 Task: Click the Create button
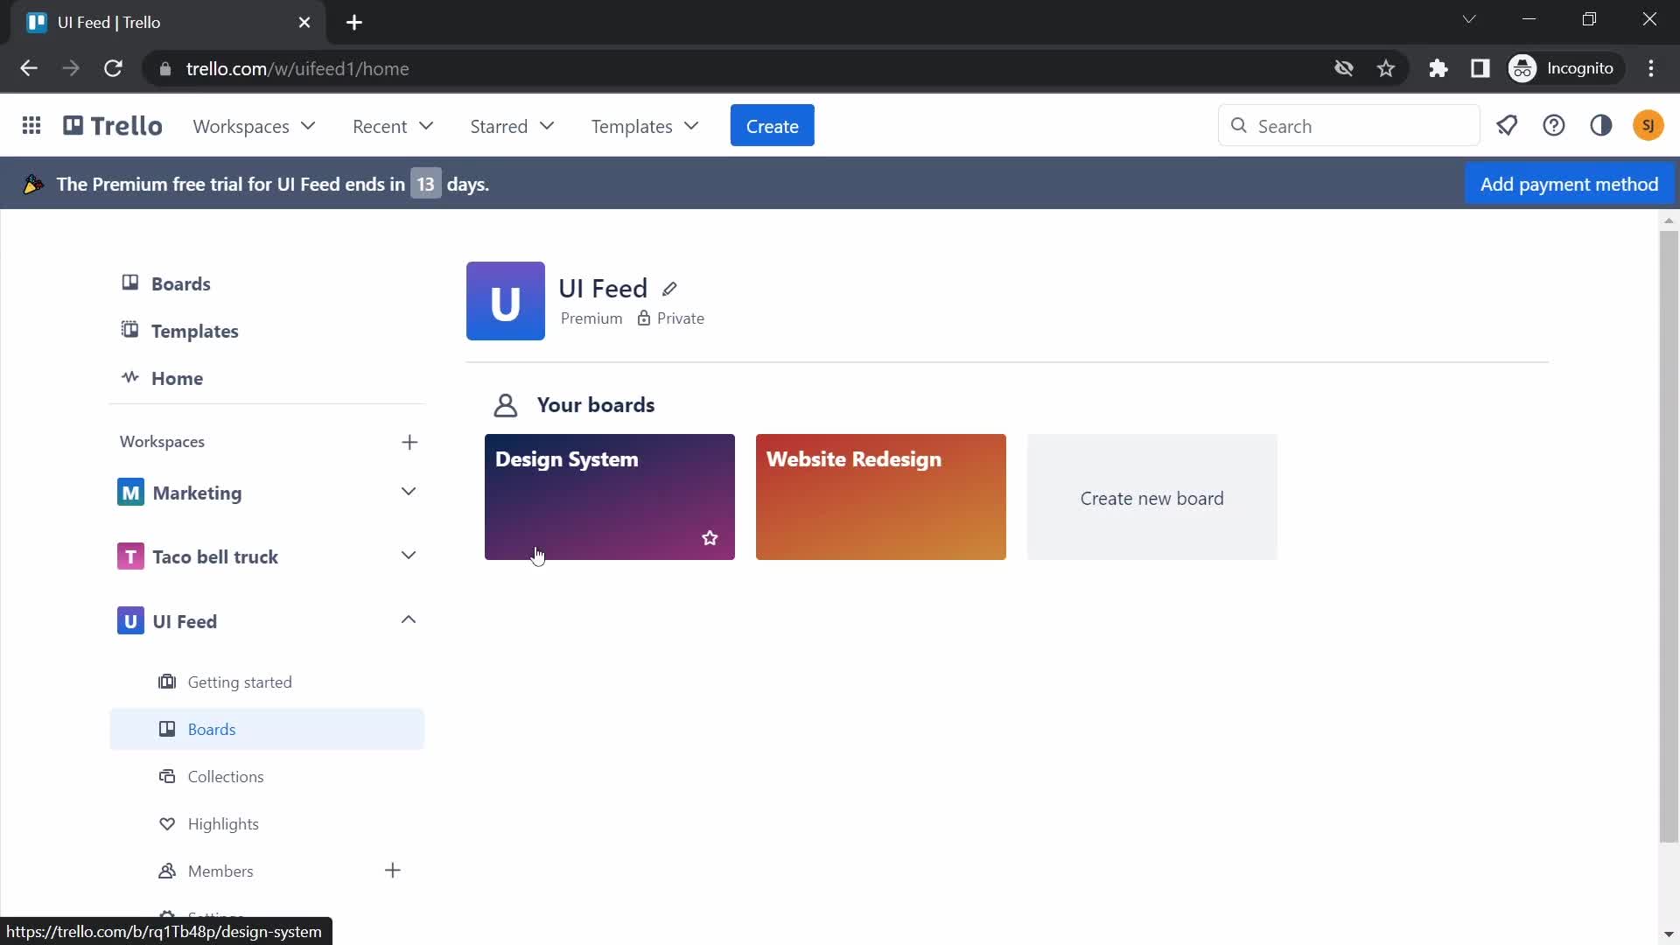[x=773, y=126]
